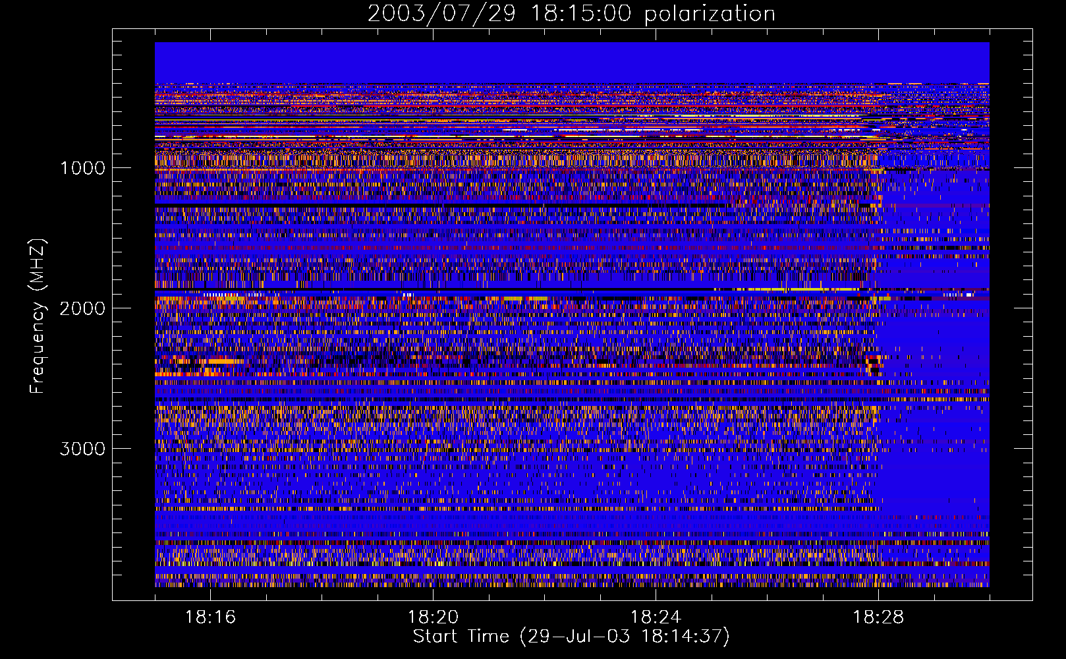
Task: Click the 'Start Time (29-Jul-03 18:14:37)' label
Action: point(571,637)
